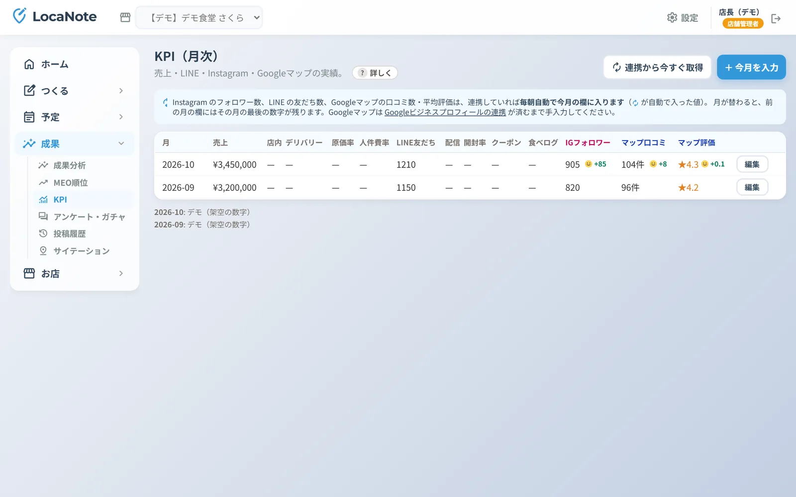Click 編集 for the 2026-10 row
Image resolution: width=796 pixels, height=497 pixels.
752,164
